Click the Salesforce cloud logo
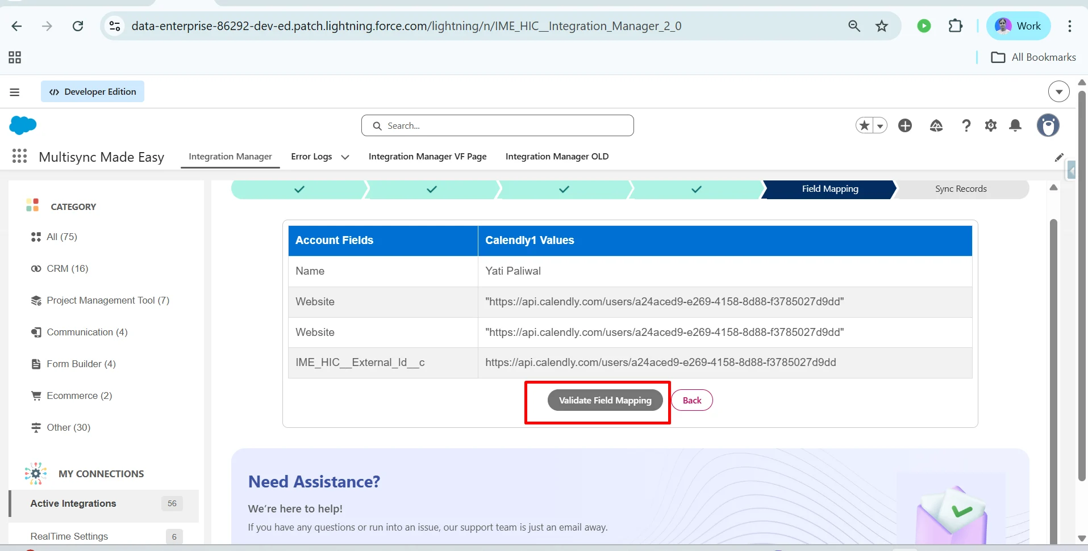Image resolution: width=1088 pixels, height=551 pixels. click(x=23, y=125)
